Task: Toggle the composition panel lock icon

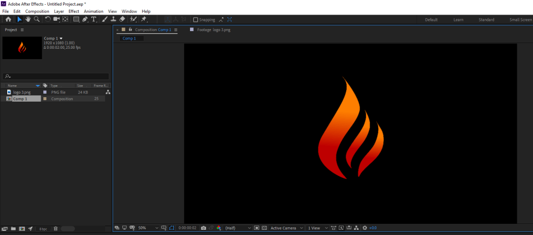Action: click(130, 30)
